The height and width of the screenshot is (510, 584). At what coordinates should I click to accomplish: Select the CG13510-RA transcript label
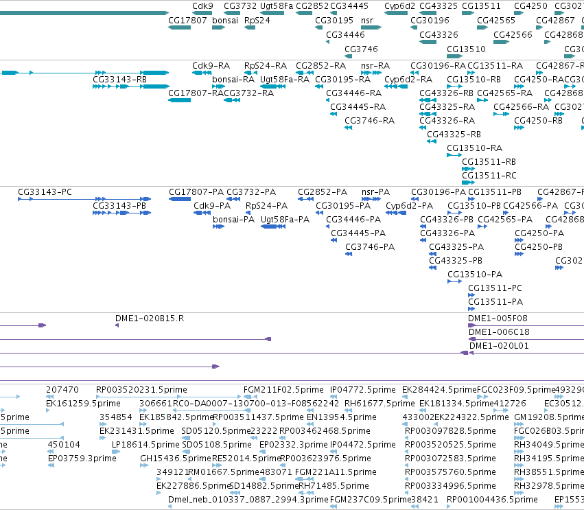pos(474,148)
